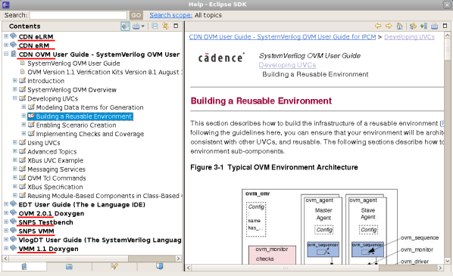Screen dimensions: 453x276
Task: Open the Print topics dropdown arrow
Action: (142, 26)
